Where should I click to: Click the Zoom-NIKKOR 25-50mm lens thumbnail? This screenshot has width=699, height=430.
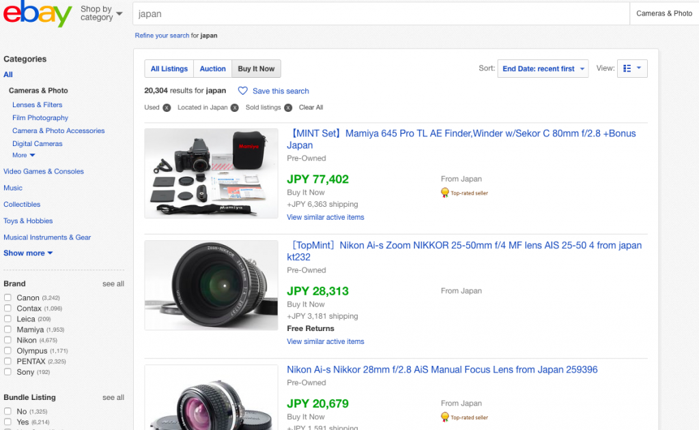point(212,285)
